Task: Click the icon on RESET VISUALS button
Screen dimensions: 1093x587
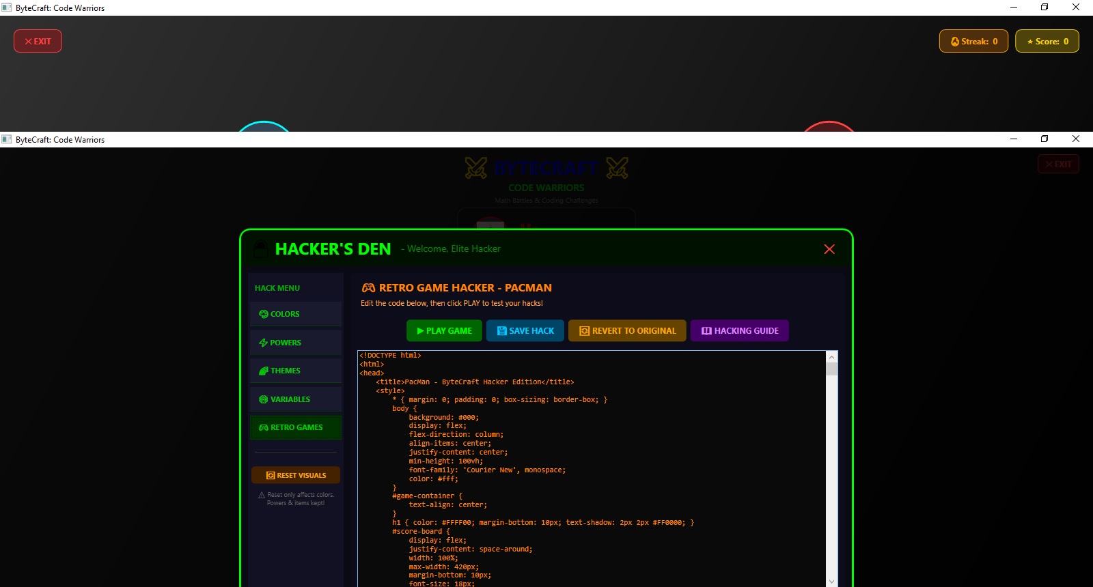Action: pos(271,475)
